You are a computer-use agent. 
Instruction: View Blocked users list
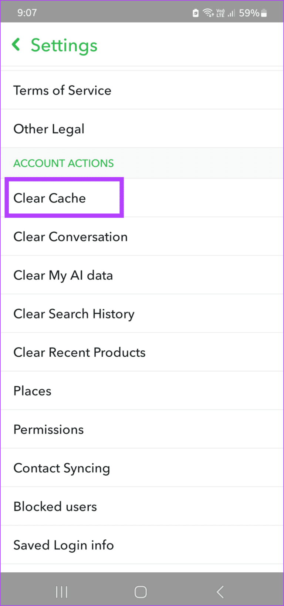[55, 506]
